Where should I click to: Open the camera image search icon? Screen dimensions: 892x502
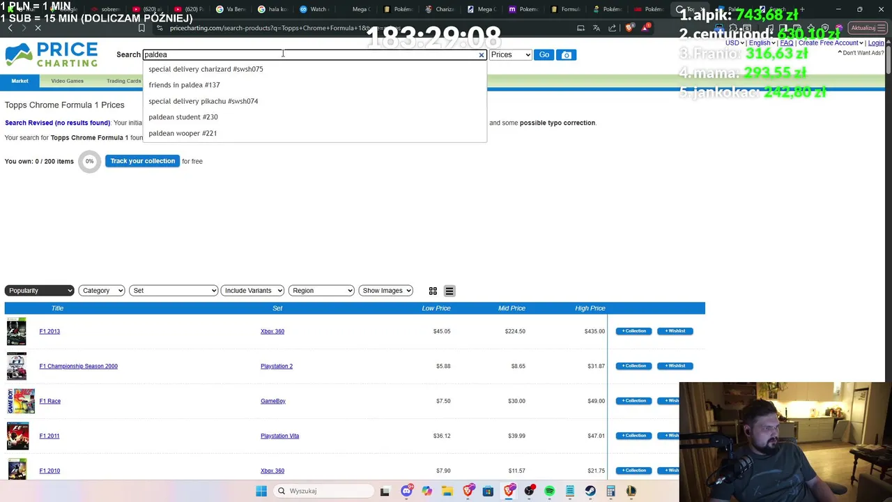567,55
